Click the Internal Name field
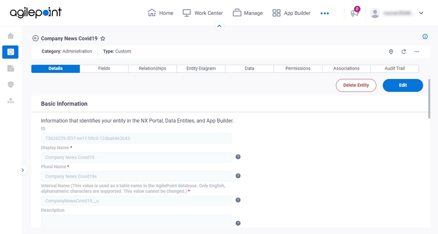The image size is (438, 234). click(x=137, y=201)
